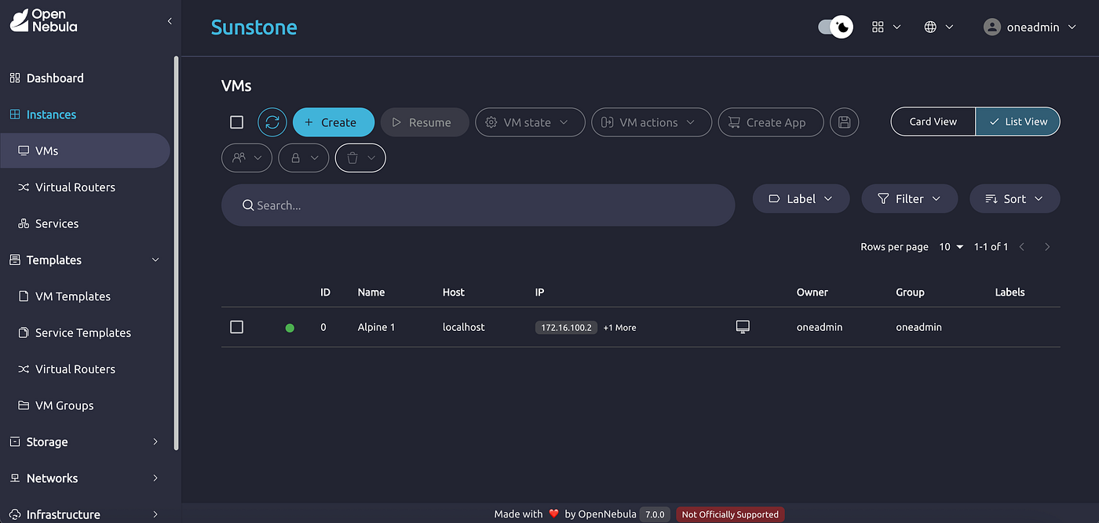Toggle the dark mode switch
The height and width of the screenshot is (523, 1099).
[x=835, y=27]
